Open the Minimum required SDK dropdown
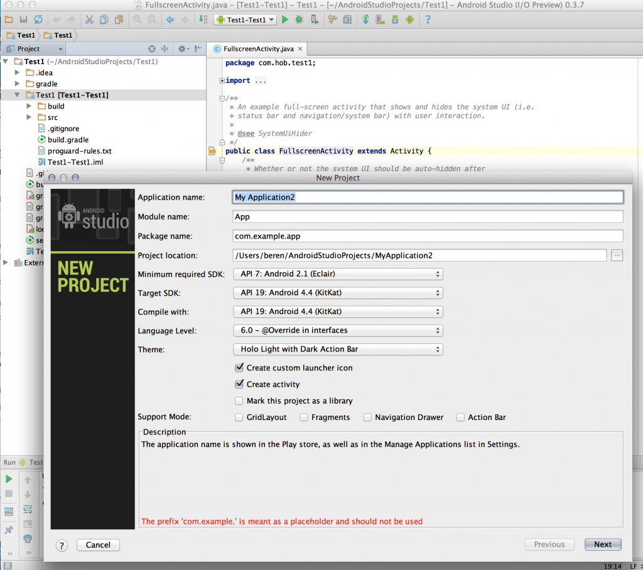This screenshot has height=570, width=643. click(338, 274)
